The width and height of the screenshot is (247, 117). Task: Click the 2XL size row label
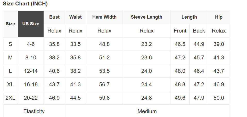tap(10, 98)
